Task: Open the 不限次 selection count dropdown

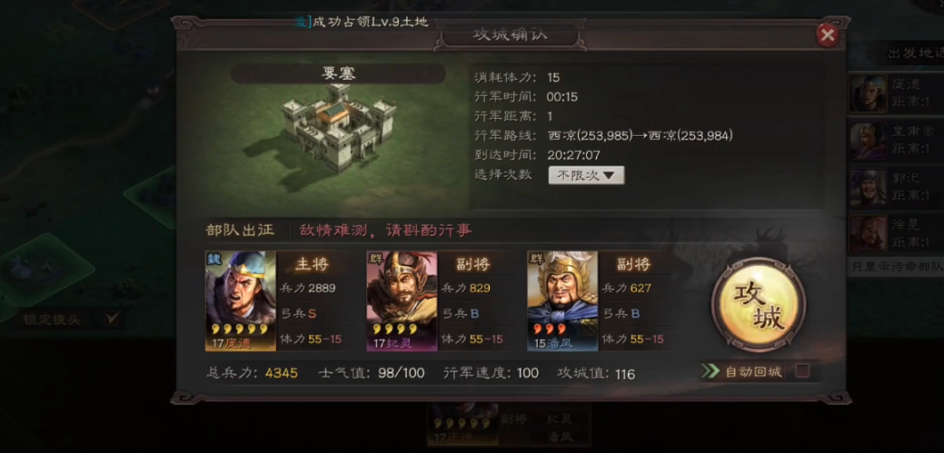Action: [586, 175]
